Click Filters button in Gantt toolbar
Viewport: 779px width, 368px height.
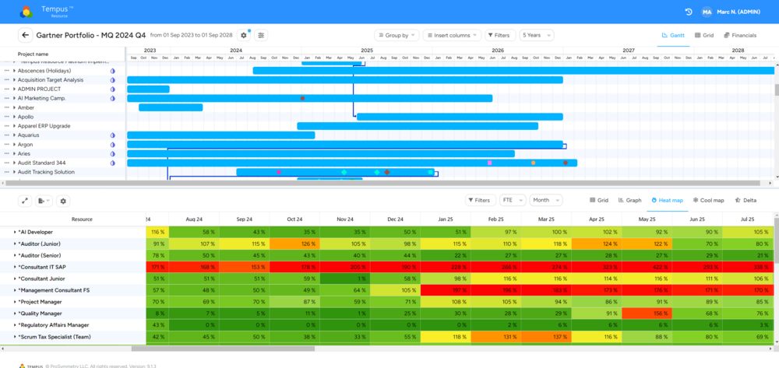pyautogui.click(x=499, y=35)
